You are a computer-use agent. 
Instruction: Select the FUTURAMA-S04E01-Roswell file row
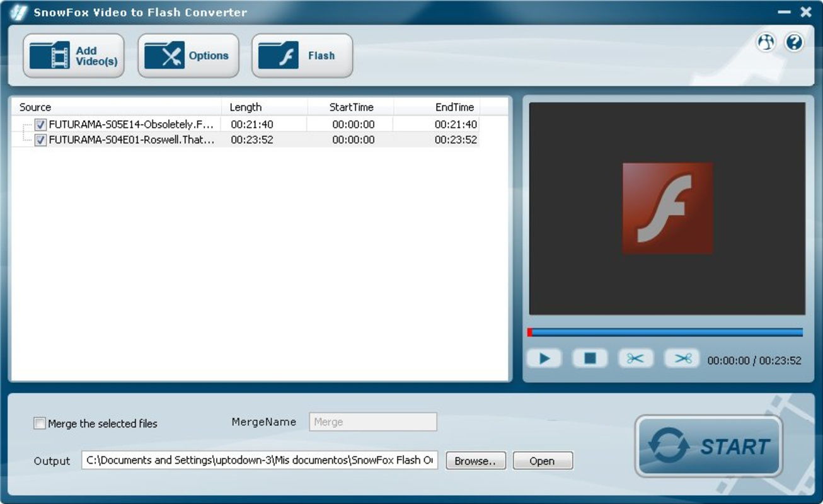246,140
